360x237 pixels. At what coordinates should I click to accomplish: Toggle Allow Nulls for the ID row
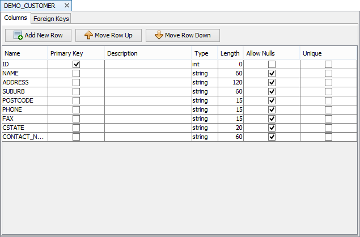point(272,65)
